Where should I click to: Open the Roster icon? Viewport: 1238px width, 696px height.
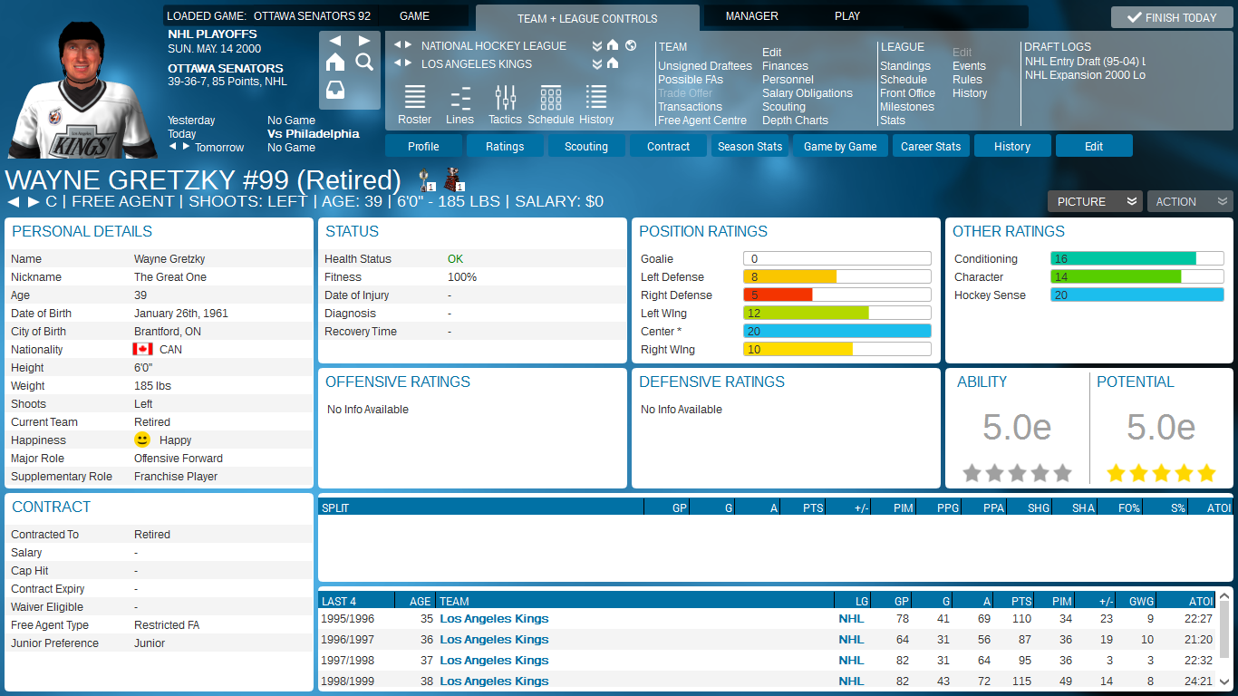415,105
